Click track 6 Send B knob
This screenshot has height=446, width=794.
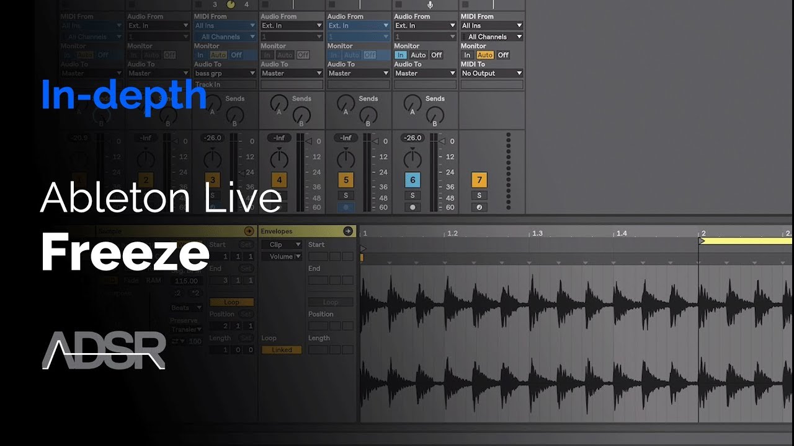point(435,115)
